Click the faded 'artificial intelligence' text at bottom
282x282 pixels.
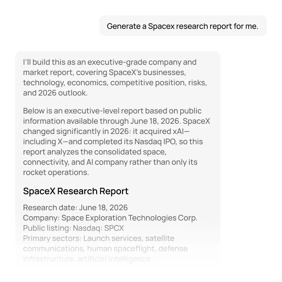pos(114,259)
